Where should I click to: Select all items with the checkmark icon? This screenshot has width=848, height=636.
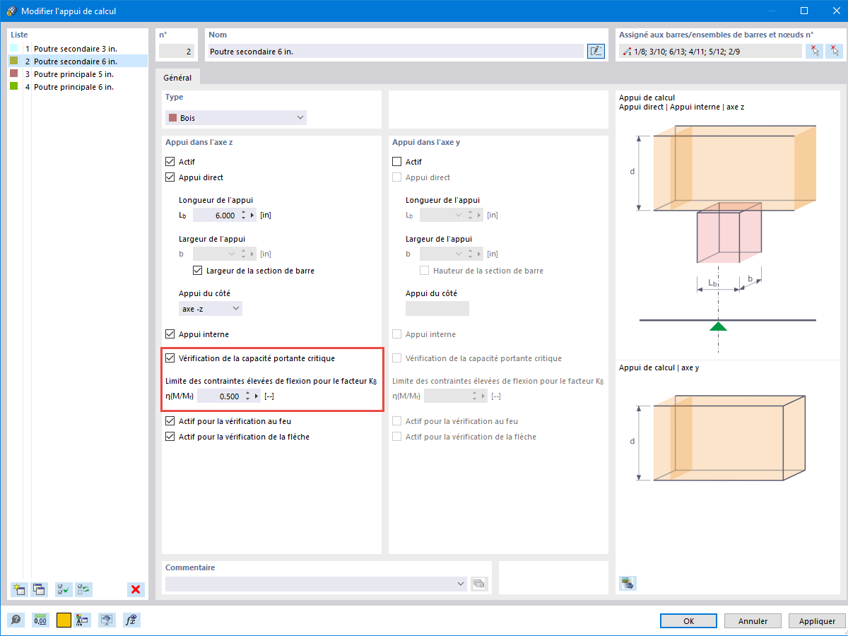pyautogui.click(x=64, y=589)
